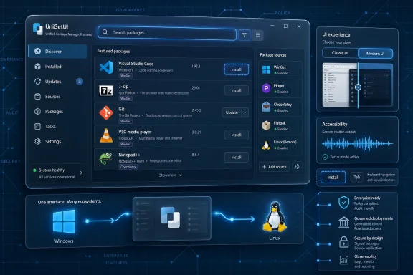Click the Pinget source icon
The image size is (413, 275).
pos(266,88)
